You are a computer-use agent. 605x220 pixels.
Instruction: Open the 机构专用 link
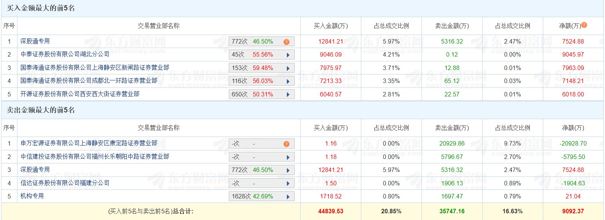[32, 196]
